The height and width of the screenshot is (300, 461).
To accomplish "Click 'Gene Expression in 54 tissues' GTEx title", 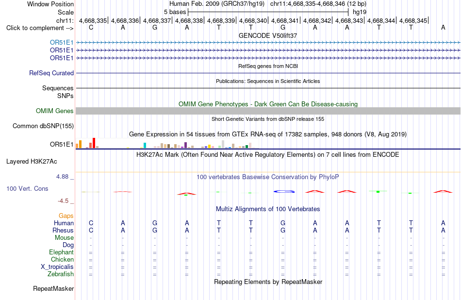I will [x=268, y=134].
